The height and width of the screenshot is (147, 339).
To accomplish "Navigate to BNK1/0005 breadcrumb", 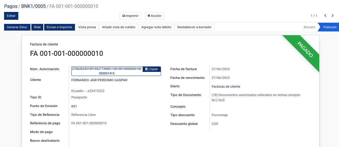I will [x=33, y=6].
